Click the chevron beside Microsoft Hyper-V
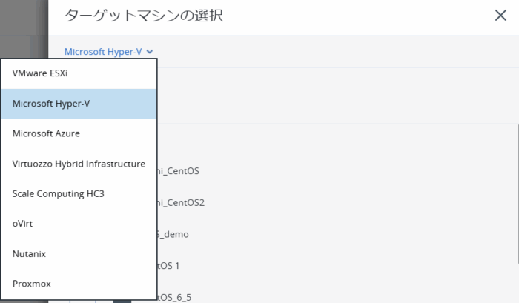Image resolution: width=519 pixels, height=303 pixels. (x=150, y=52)
